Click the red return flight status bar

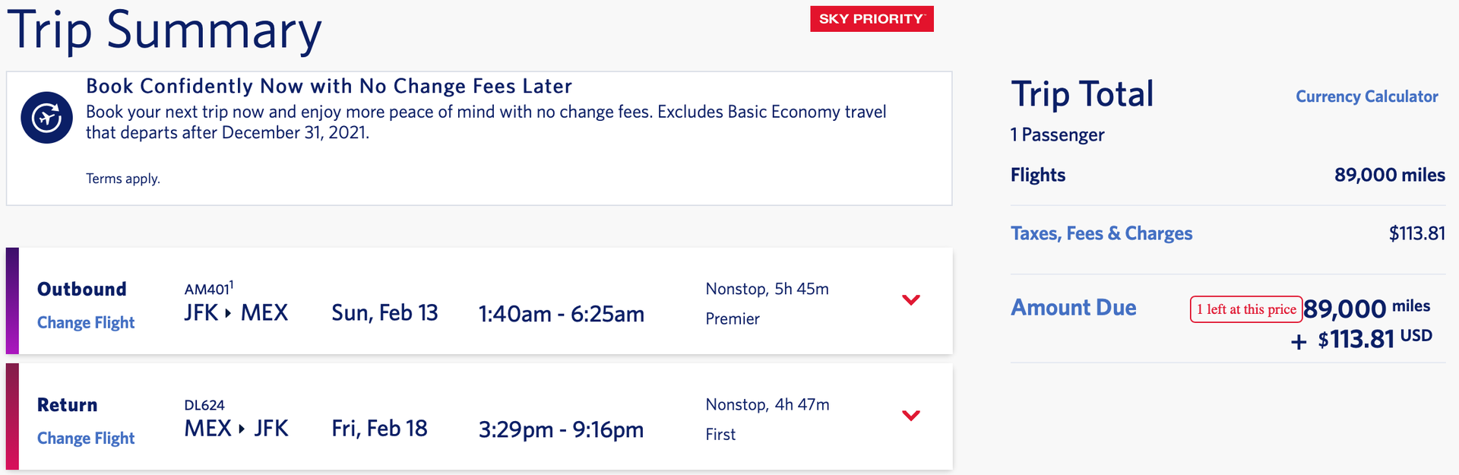[13, 416]
